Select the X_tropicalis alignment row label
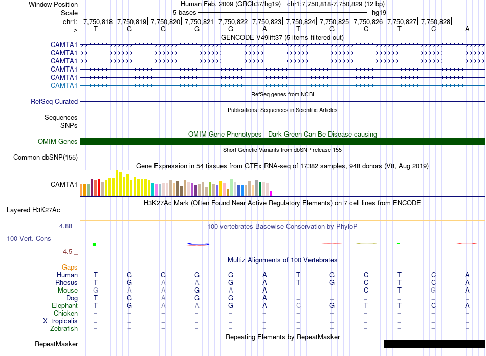The image size is (486, 356). (x=60, y=321)
